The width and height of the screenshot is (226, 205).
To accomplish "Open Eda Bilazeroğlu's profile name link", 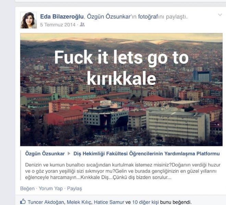I will pos(62,16).
